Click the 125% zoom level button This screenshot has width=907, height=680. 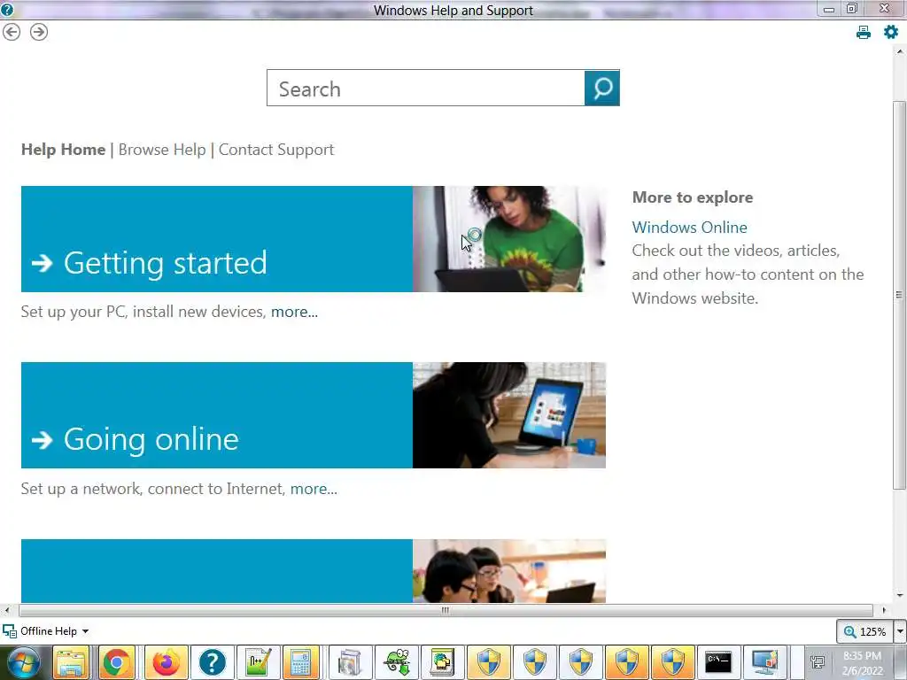pos(864,631)
